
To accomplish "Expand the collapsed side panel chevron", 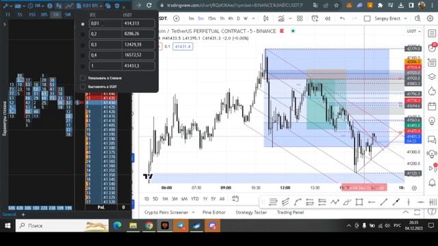I will 5,25.
